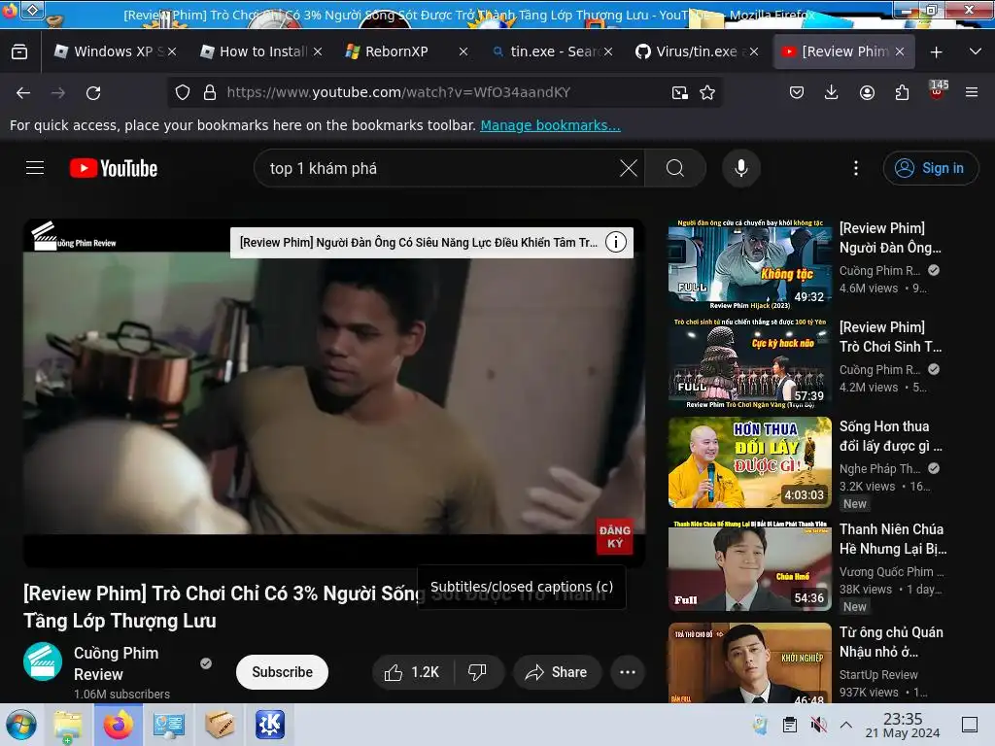Open the clipboard tray icon
Screen dimensions: 995x746
(789, 725)
